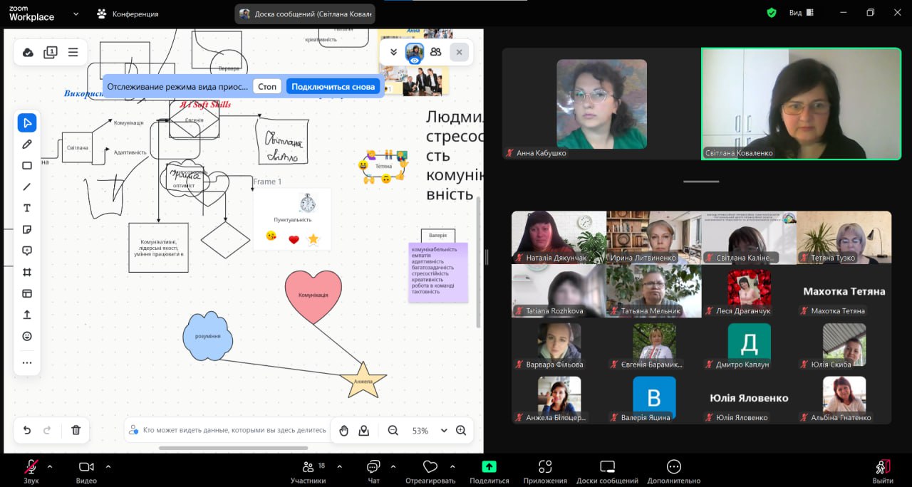Switch to the Доска сообщений tab
The image size is (912, 487).
[x=305, y=14]
